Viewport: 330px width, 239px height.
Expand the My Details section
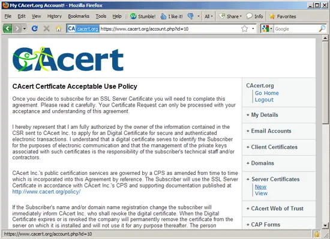(262, 115)
